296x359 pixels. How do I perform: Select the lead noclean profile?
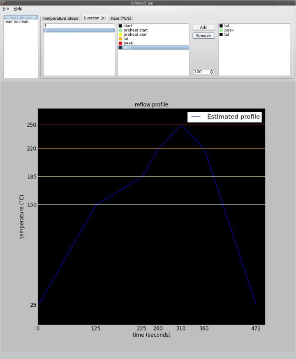coord(16,21)
